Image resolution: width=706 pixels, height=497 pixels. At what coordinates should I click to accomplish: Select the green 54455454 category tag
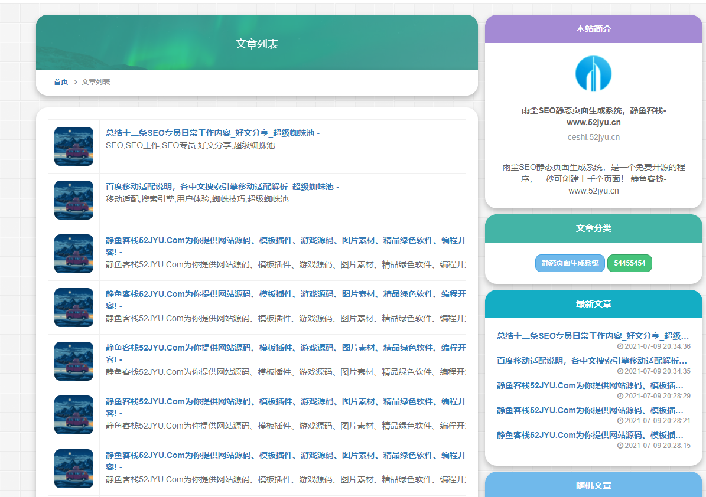coord(629,263)
